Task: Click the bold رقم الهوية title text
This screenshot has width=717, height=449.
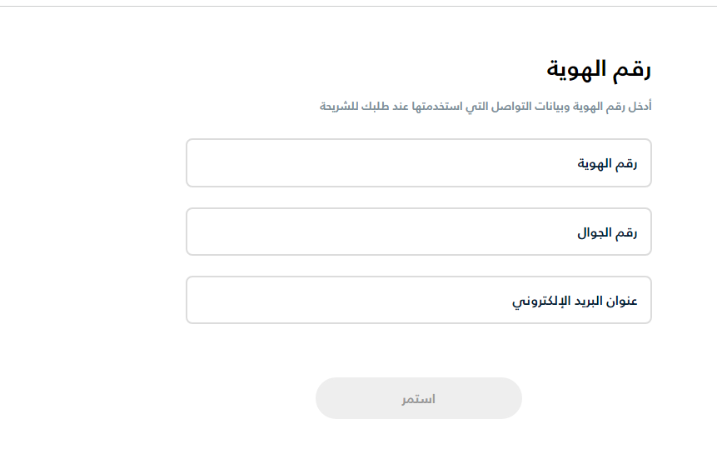Action: tap(598, 69)
